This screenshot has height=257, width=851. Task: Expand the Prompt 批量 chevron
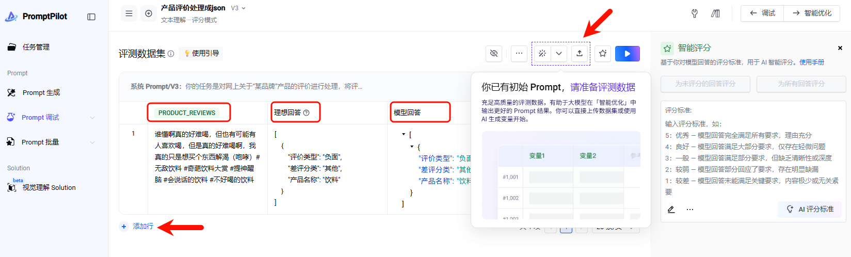pos(92,142)
